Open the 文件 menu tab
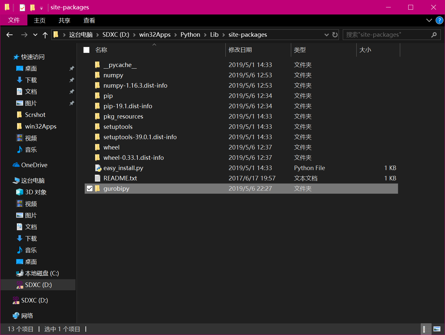The image size is (445, 335). coord(14,20)
